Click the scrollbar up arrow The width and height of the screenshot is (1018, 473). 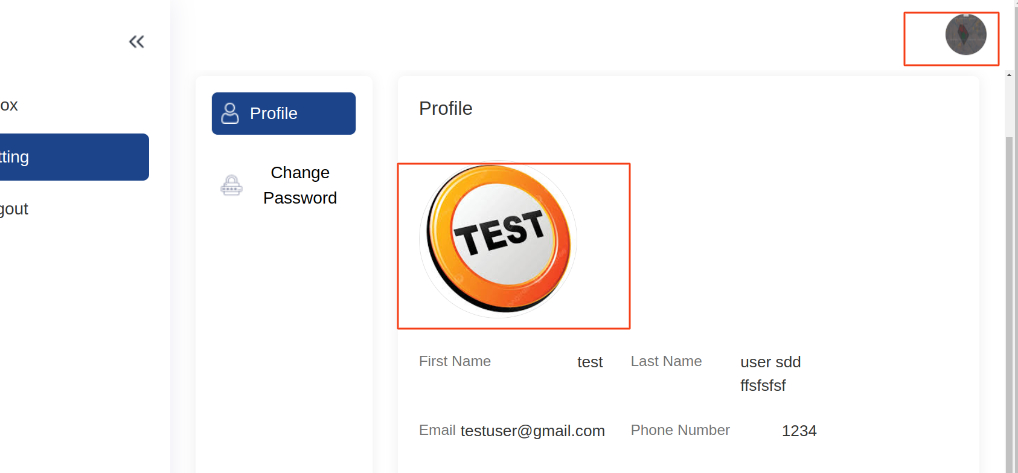[x=1009, y=76]
